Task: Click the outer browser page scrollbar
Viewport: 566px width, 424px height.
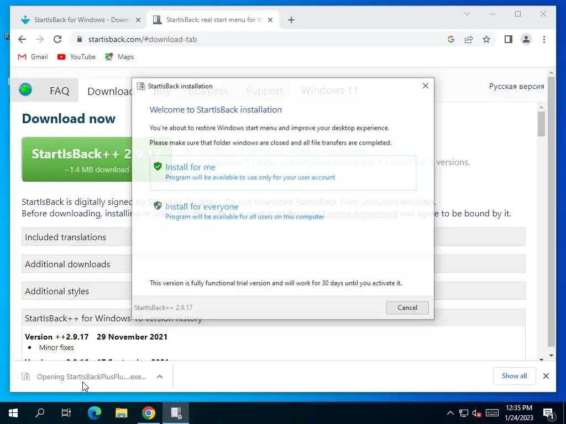Action: pyautogui.click(x=551, y=211)
